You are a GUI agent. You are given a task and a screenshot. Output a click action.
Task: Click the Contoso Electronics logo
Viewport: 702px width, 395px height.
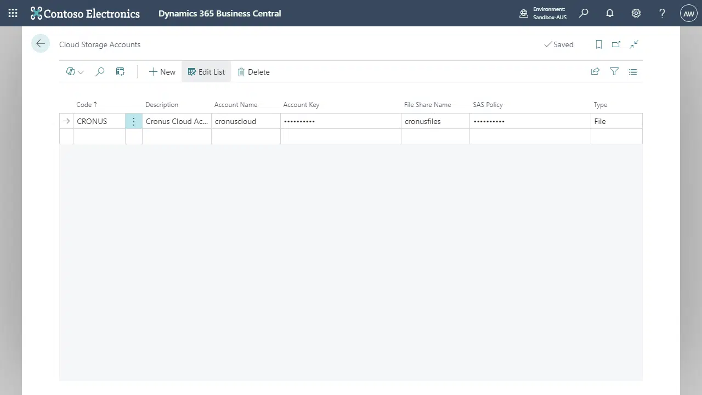click(85, 13)
